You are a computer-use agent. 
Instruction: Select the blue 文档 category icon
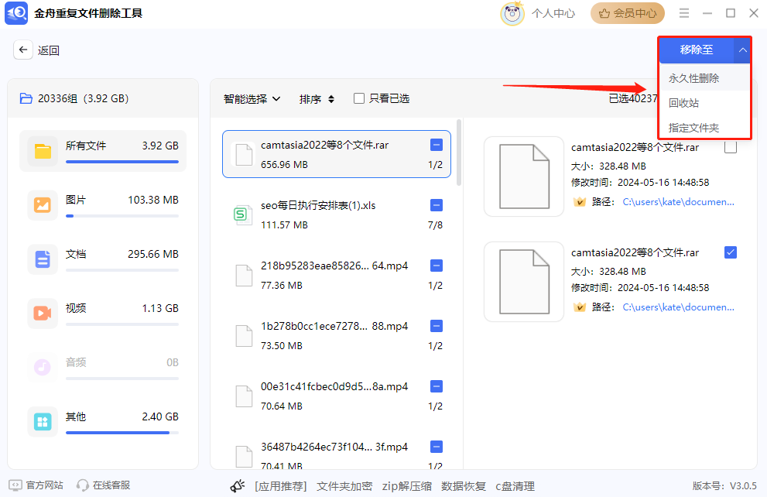43,259
